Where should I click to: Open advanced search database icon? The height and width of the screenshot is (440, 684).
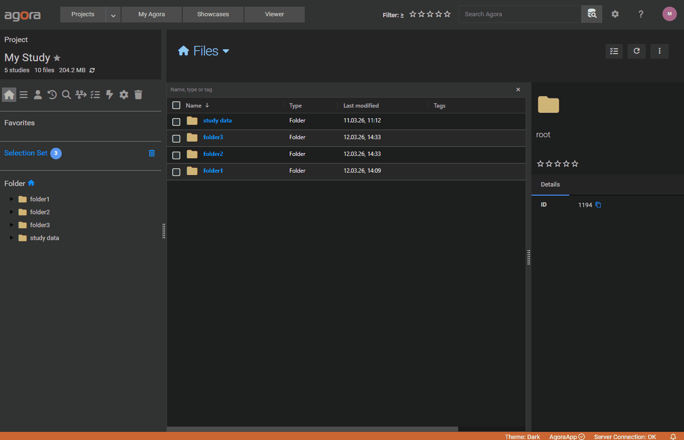click(x=592, y=14)
